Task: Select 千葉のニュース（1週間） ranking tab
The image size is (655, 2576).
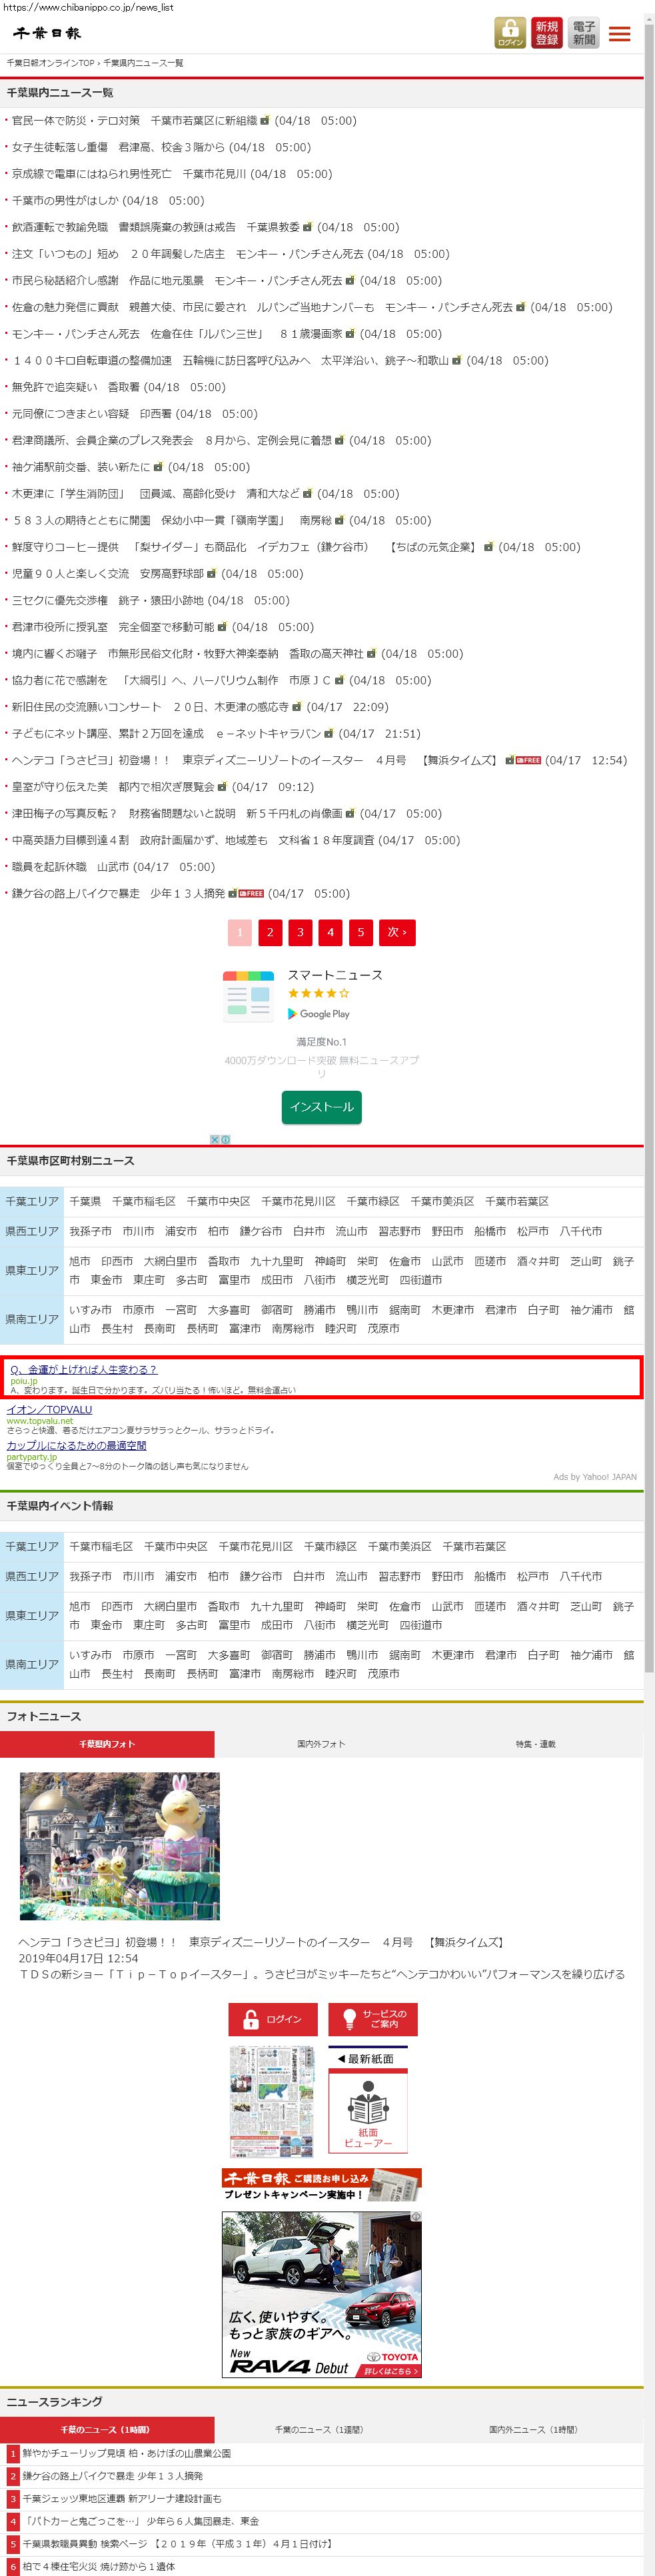Action: (x=321, y=2429)
